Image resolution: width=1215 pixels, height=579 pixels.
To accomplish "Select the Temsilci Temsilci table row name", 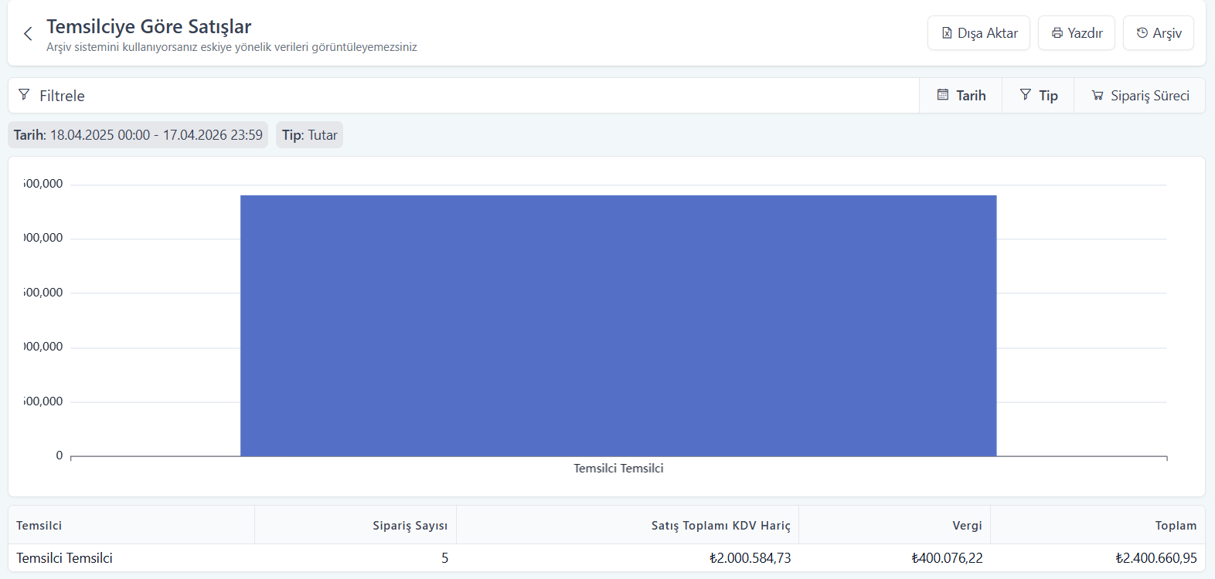I will 64,558.
